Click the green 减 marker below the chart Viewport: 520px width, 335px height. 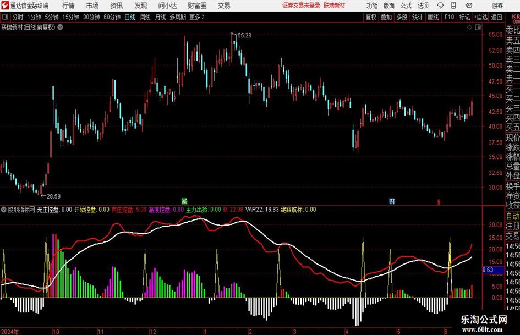point(185,201)
